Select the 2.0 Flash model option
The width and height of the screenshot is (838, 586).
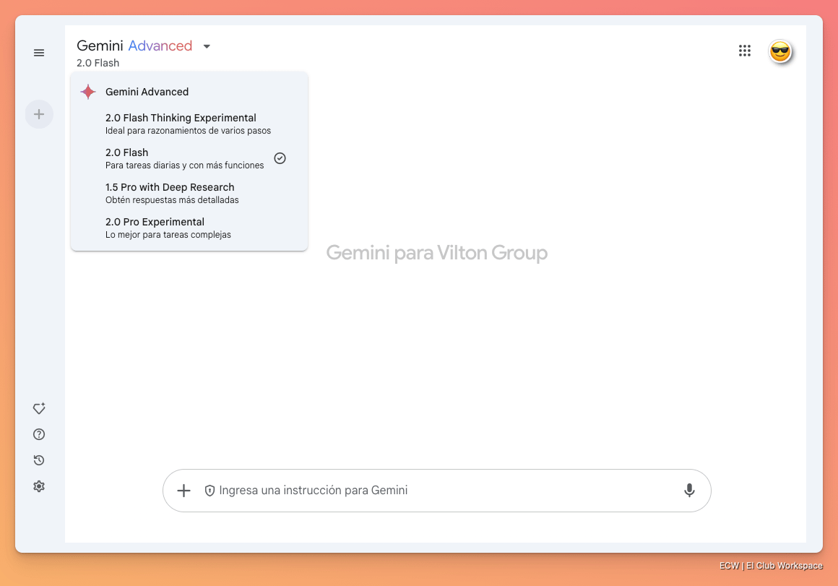(x=189, y=158)
